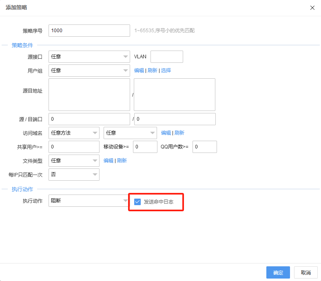321x281 pixels.
Task: Expand the 用户组 dropdown list
Action: 89,70
